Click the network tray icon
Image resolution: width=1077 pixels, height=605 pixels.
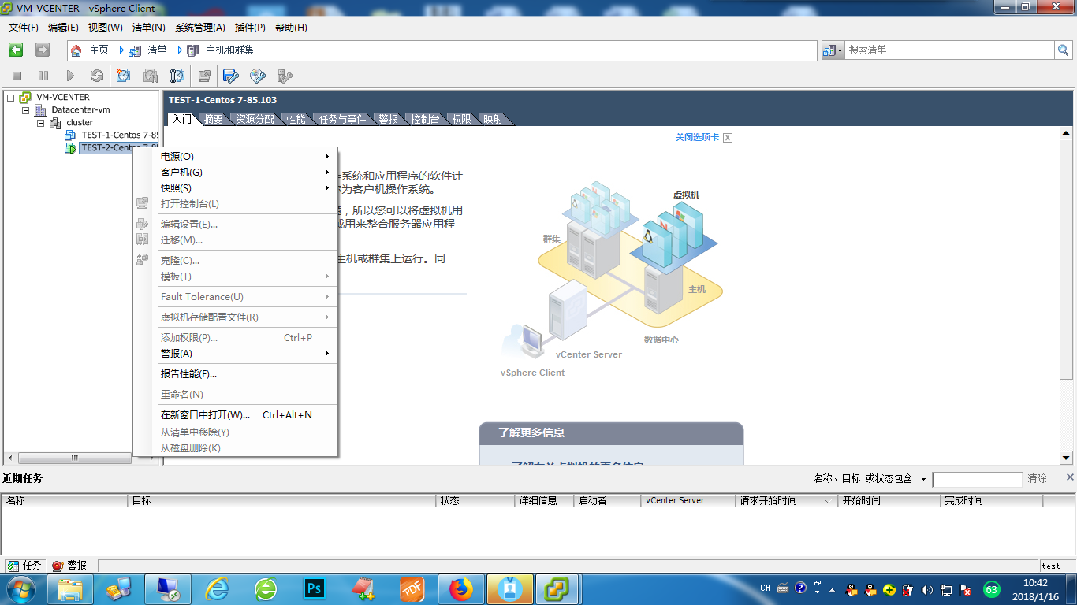coord(946,589)
